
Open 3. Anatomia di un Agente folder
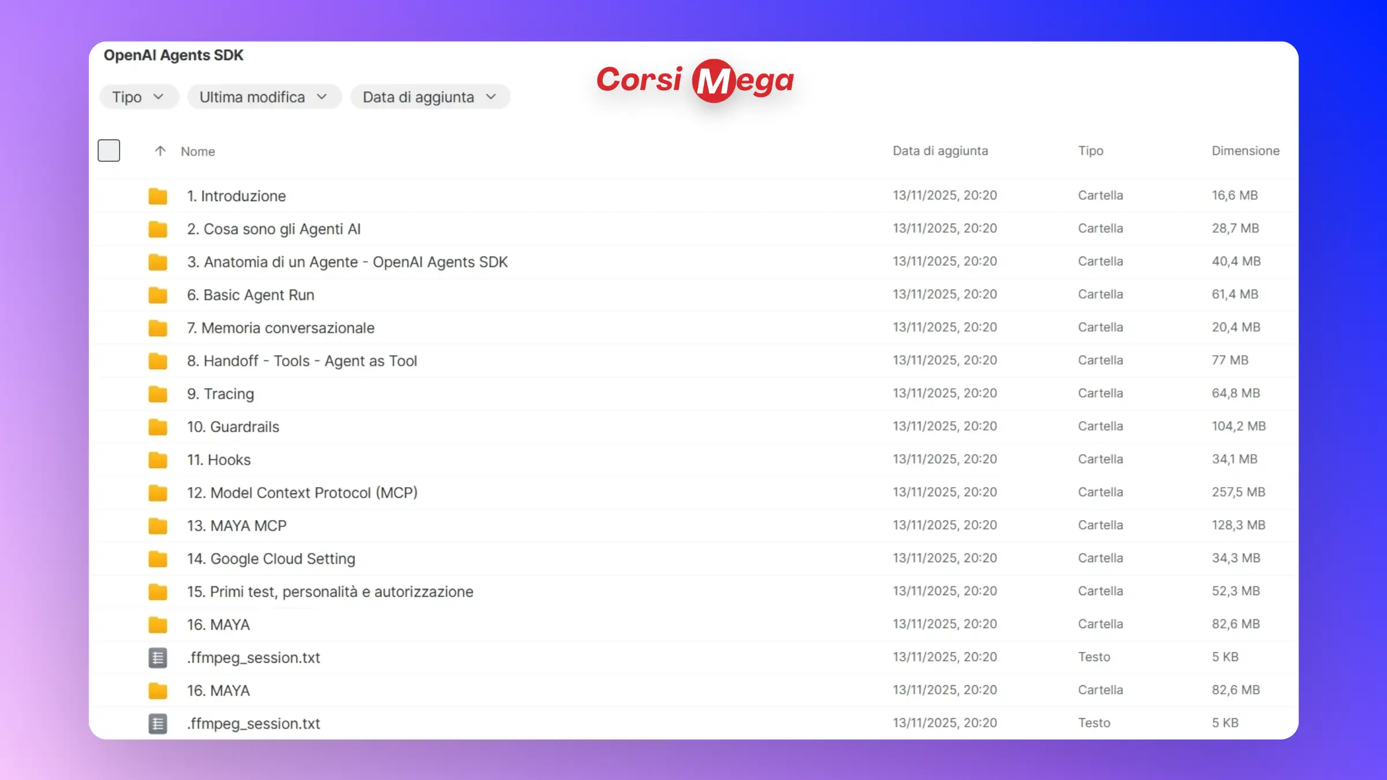[347, 262]
